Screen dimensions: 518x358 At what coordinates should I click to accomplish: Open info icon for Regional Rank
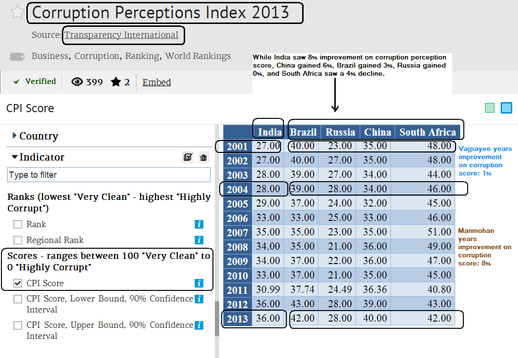199,240
